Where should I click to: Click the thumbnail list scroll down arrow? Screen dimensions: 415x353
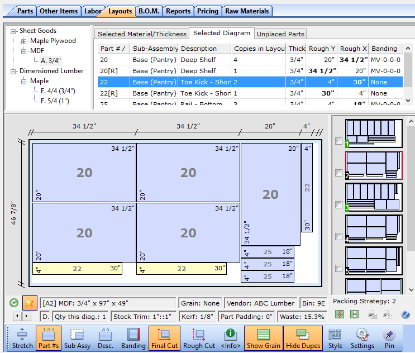point(411,290)
